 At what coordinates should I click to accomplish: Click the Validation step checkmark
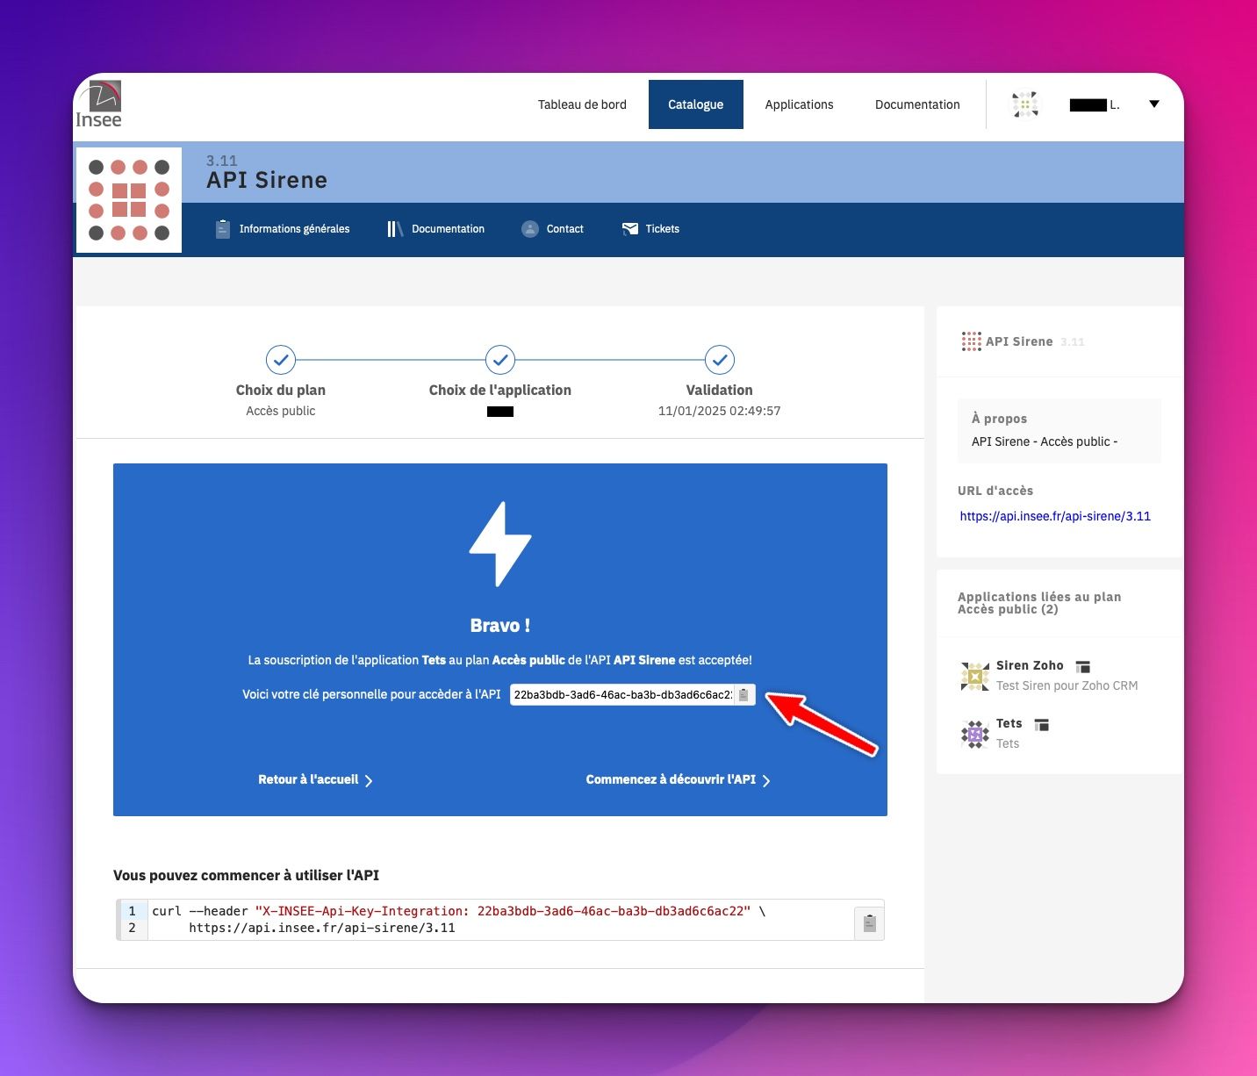click(720, 360)
